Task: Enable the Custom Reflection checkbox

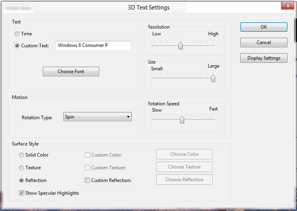Action: click(88, 180)
